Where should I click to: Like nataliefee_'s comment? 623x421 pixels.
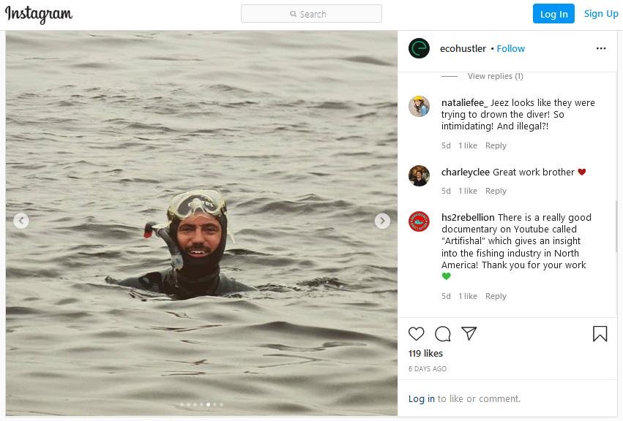pos(468,145)
